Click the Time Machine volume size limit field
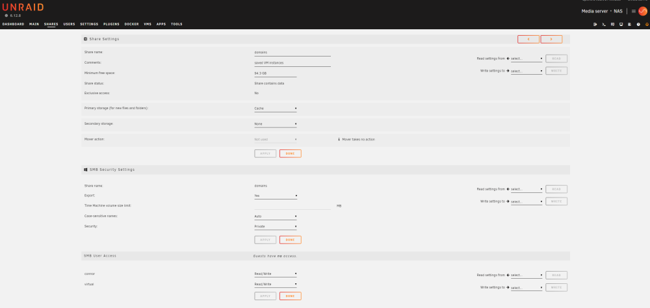650x308 pixels. 292,205
